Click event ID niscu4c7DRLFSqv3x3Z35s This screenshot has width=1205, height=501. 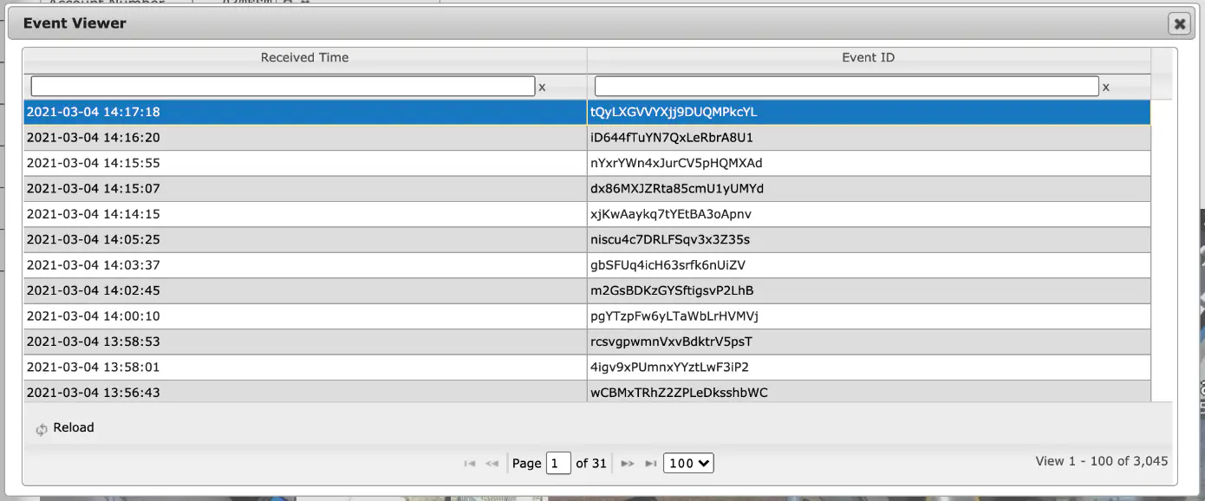pos(670,240)
